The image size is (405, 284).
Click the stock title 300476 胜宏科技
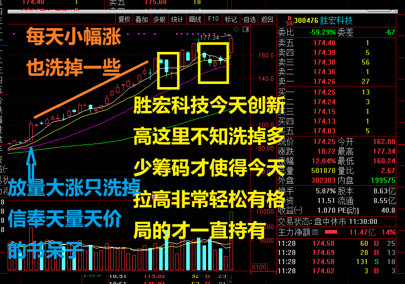323,21
